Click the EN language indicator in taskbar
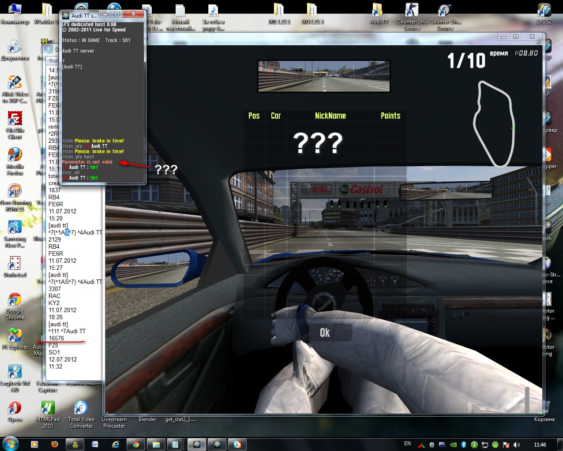This screenshot has width=563, height=451. [x=407, y=444]
